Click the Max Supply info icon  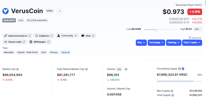coord(172,91)
